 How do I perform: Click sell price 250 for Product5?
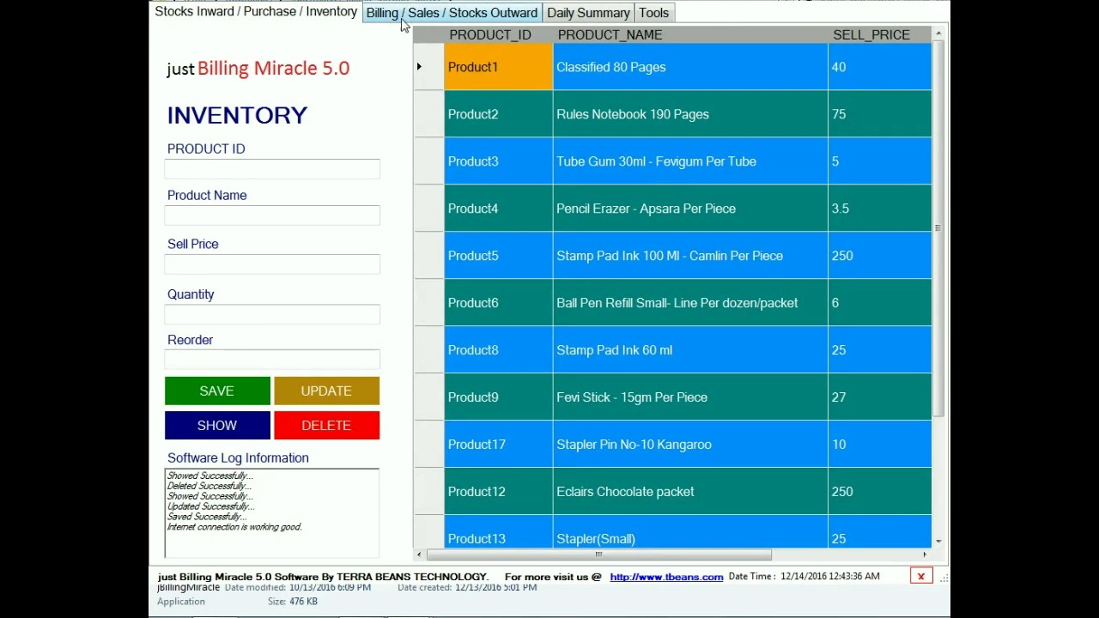880,256
